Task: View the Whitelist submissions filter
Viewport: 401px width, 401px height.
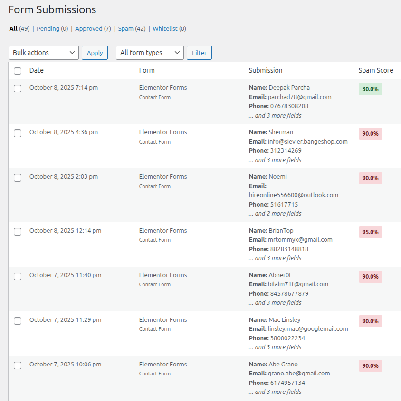Action: [165, 28]
